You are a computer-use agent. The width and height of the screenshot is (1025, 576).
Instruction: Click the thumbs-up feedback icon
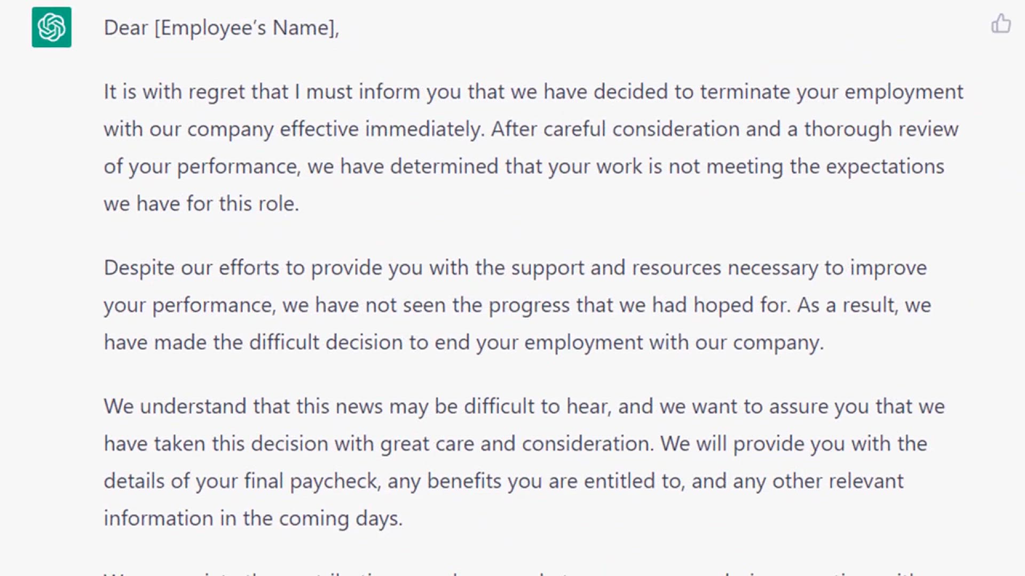[x=1000, y=24]
